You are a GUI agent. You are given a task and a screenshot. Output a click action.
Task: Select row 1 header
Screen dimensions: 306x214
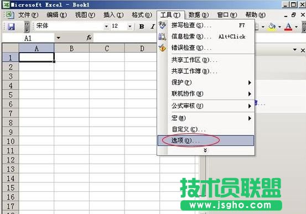[11, 58]
